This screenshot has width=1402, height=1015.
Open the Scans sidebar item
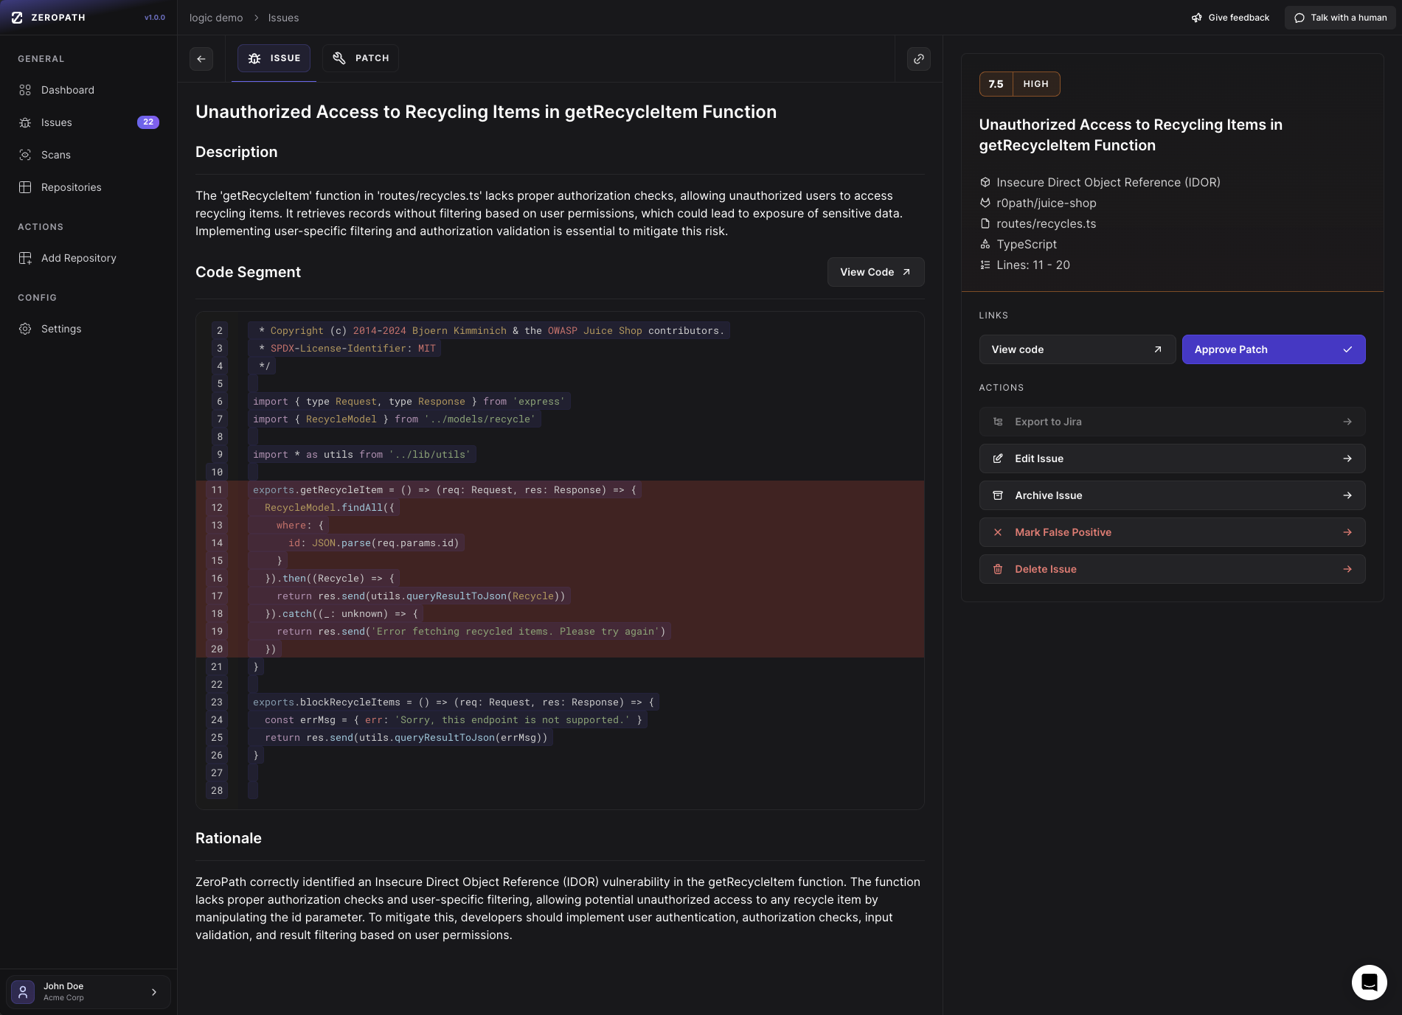click(89, 155)
